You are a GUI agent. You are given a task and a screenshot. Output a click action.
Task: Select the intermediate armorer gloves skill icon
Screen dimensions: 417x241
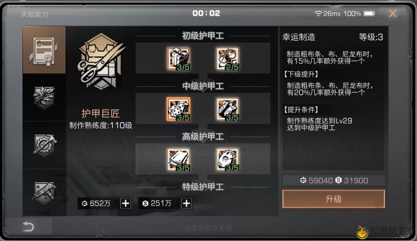click(227, 109)
